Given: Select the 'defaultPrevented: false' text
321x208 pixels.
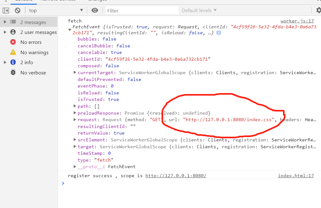Looking at the screenshot, I should [109, 79].
